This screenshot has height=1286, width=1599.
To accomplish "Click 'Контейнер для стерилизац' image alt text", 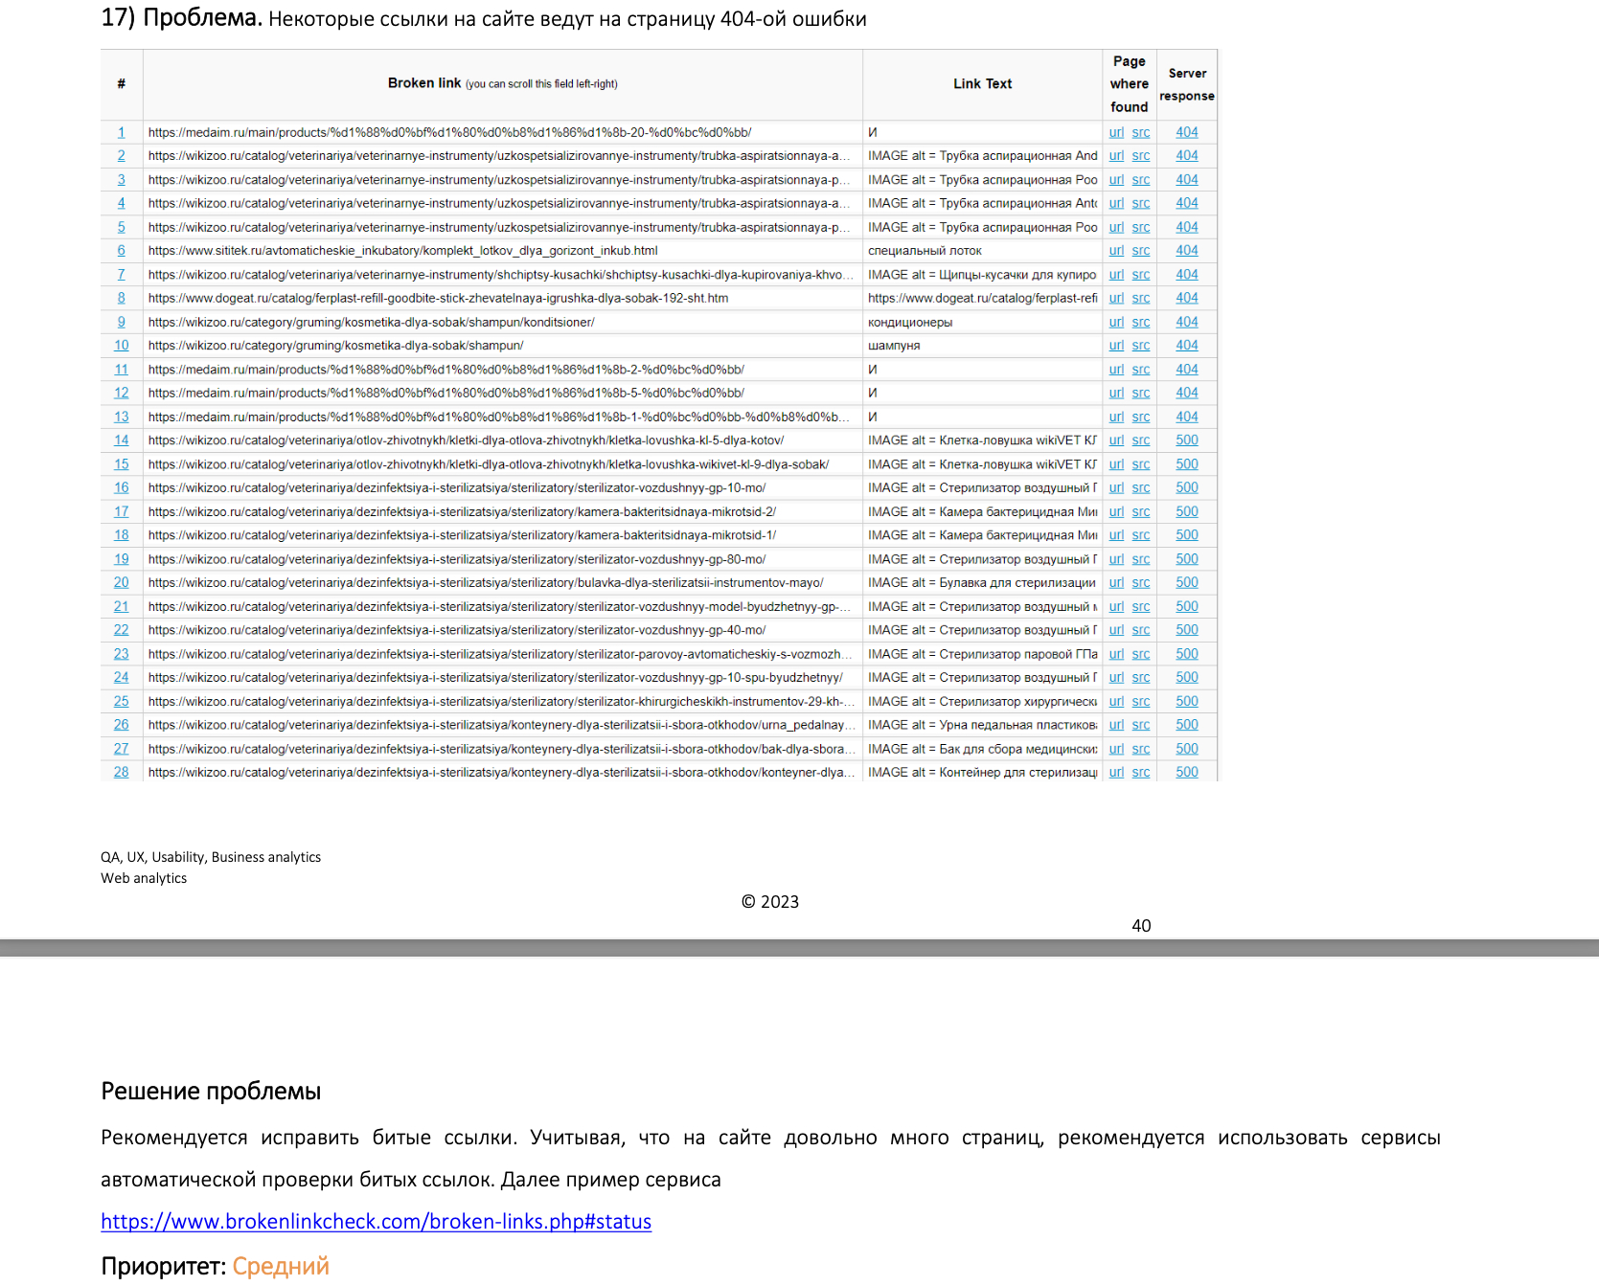I will tap(982, 772).
